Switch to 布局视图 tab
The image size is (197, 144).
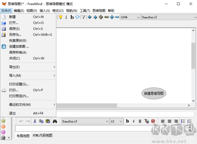point(23,136)
